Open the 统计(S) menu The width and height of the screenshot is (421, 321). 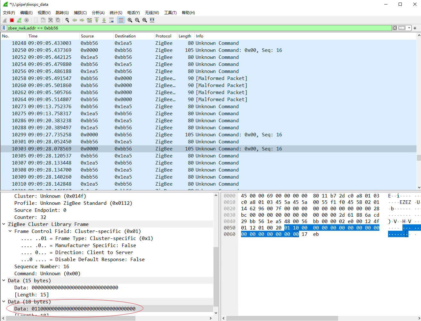115,12
